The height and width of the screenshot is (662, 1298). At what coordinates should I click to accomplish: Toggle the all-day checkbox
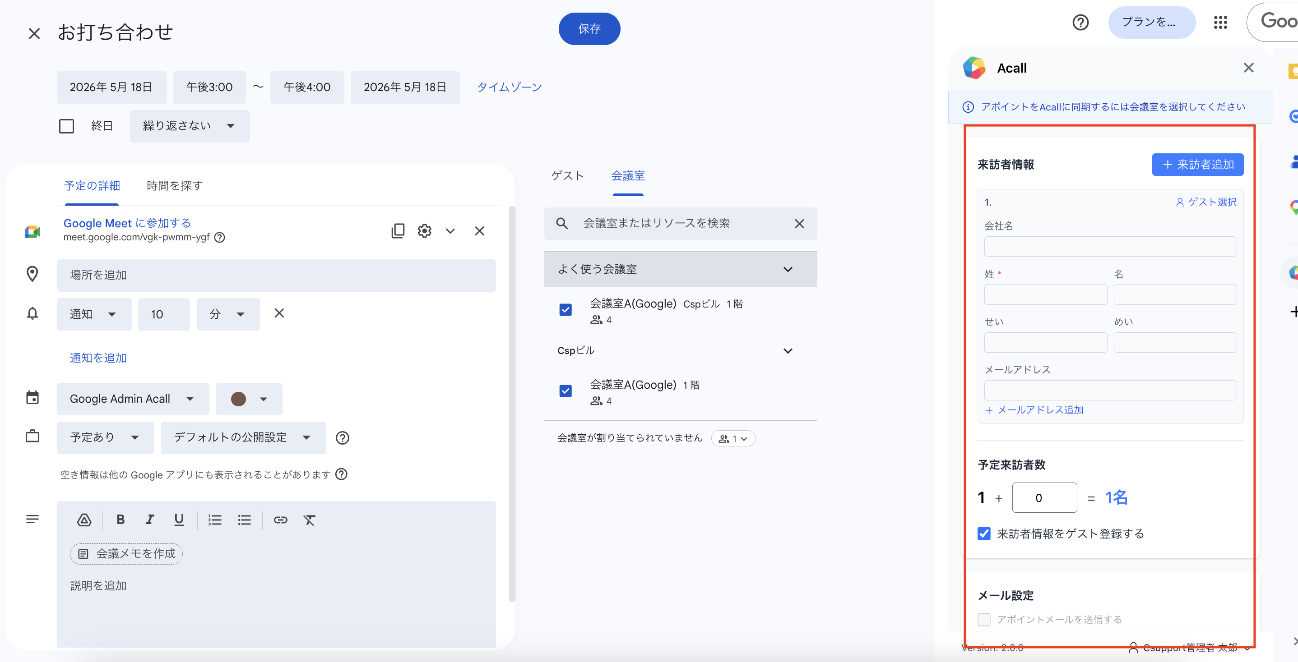66,126
